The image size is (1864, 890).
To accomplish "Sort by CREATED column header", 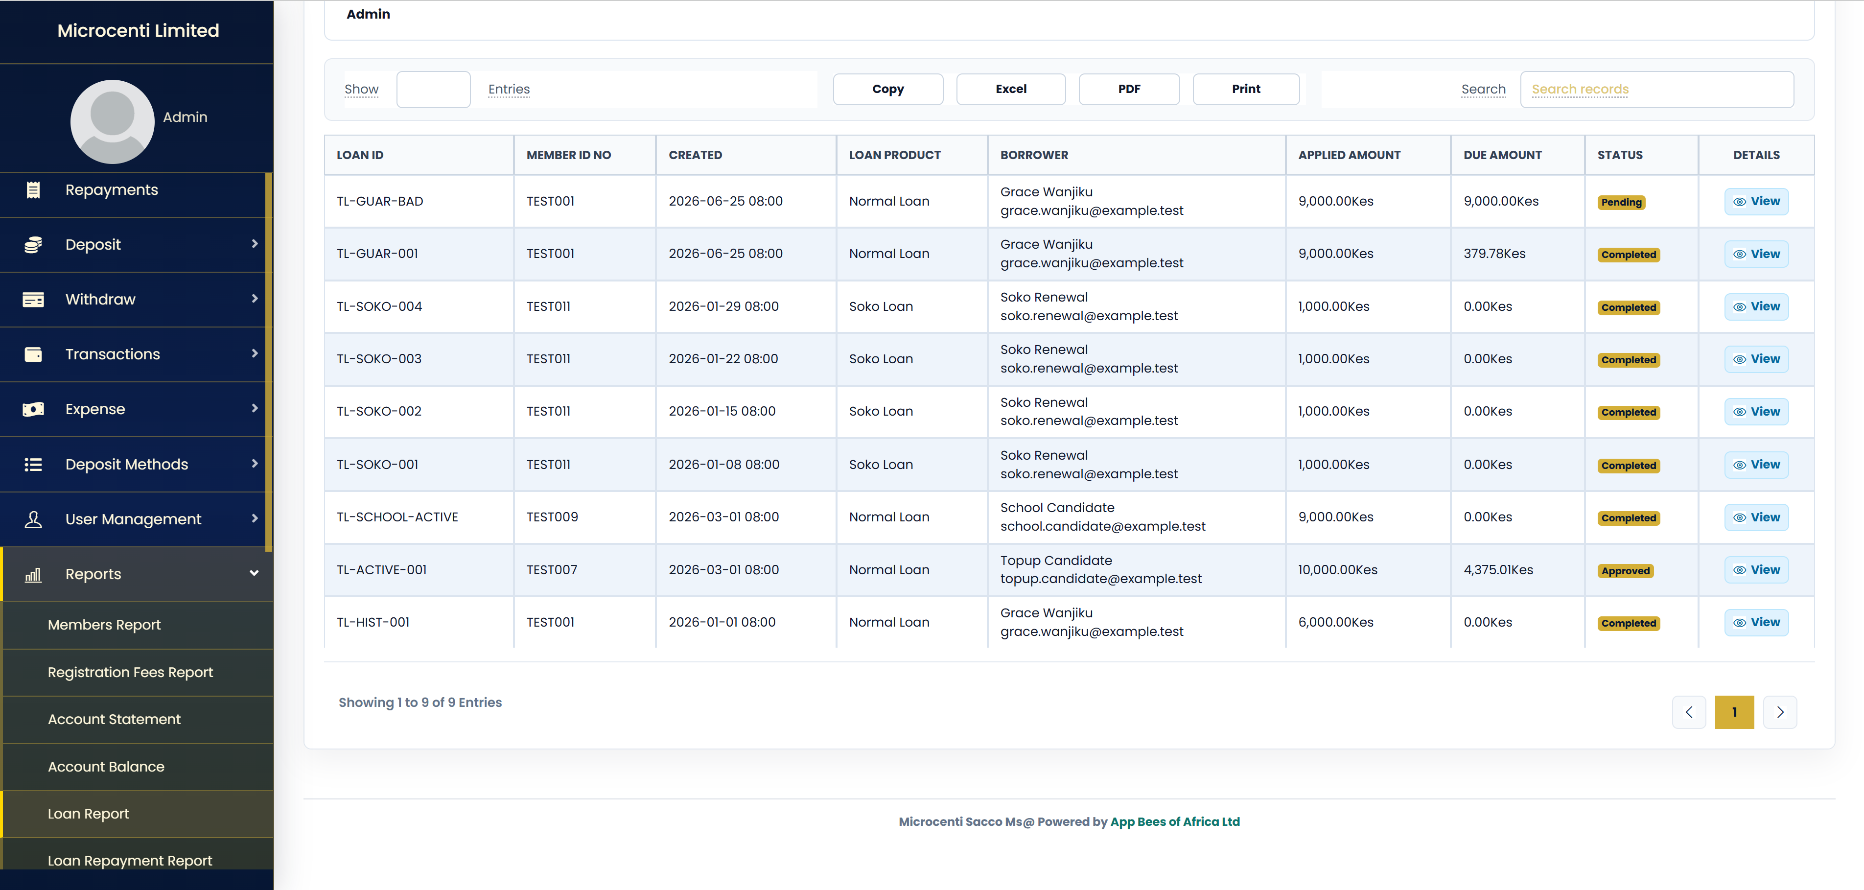I will (746, 155).
